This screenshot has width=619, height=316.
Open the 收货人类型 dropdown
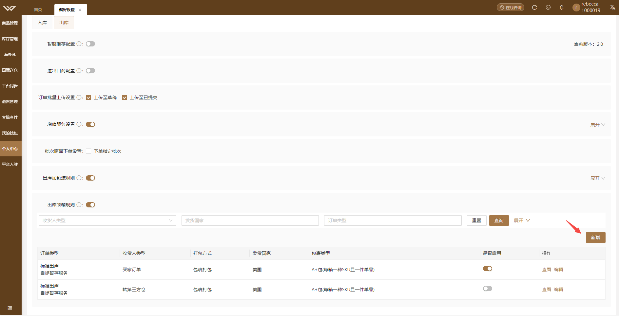coord(107,220)
